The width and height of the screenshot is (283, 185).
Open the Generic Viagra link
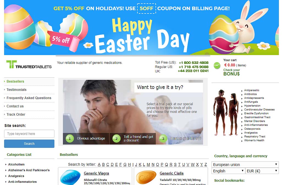pos(96,173)
